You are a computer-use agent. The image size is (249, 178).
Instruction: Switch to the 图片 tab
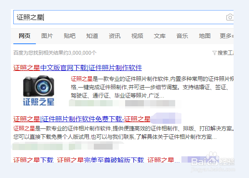tap(47, 36)
